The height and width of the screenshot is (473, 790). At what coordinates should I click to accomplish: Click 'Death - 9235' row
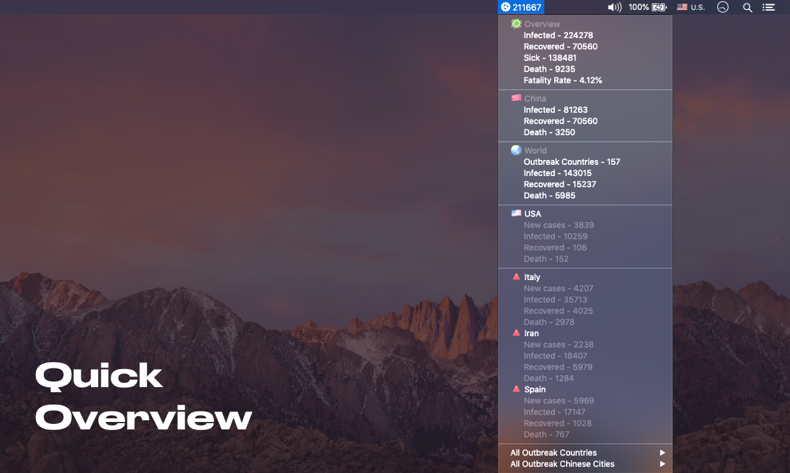[x=585, y=69]
